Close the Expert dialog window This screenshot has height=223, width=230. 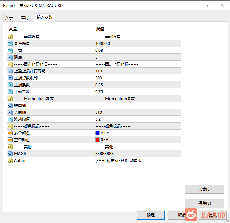[222, 6]
